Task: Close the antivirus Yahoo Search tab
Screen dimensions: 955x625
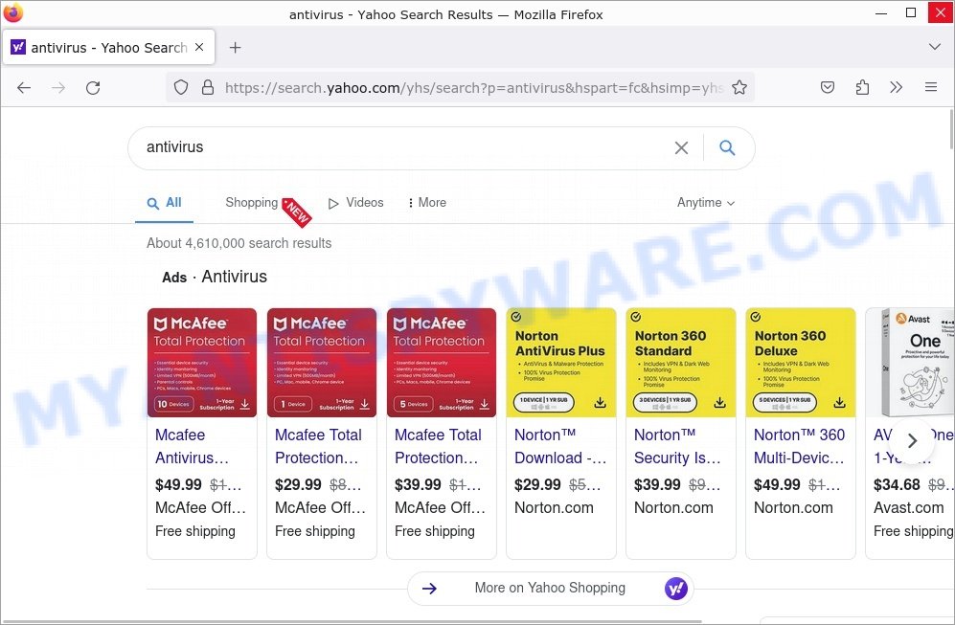Action: [199, 47]
